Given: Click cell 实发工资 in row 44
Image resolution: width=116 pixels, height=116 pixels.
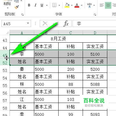Looking at the screenshot, I should (x=95, y=46).
